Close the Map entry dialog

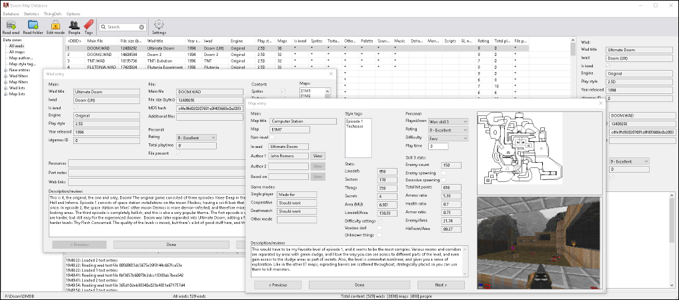(x=600, y=103)
